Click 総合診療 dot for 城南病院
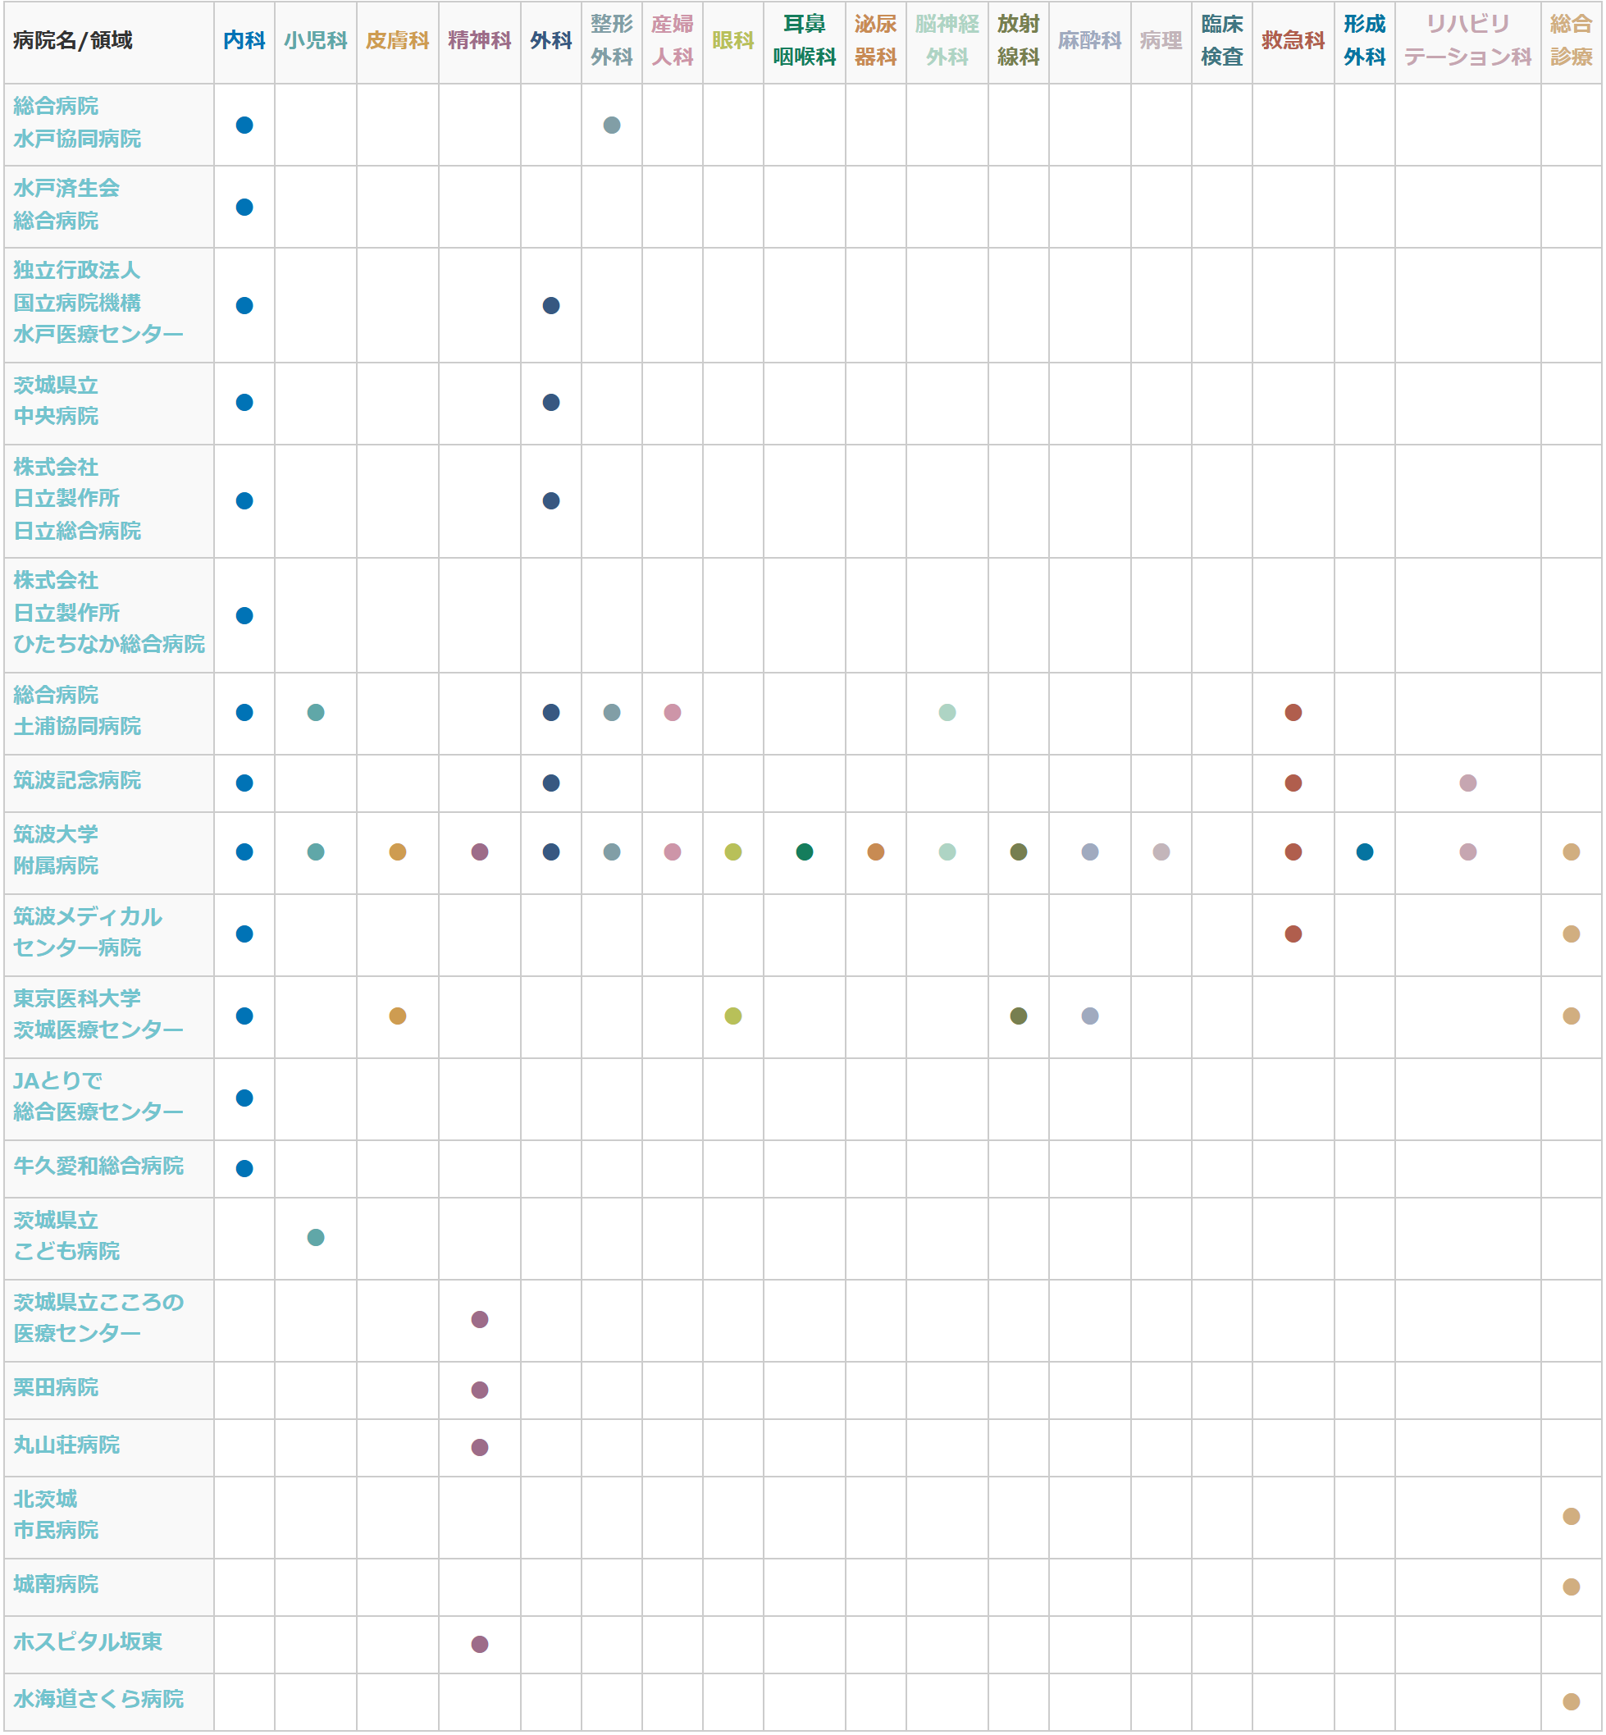 click(x=1572, y=1587)
